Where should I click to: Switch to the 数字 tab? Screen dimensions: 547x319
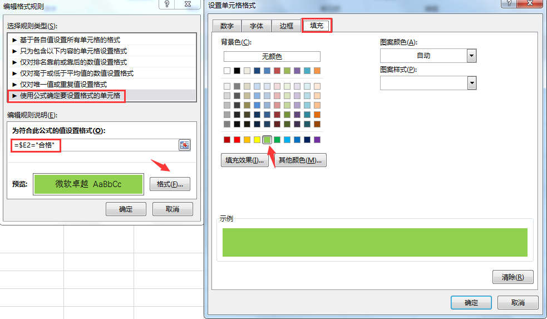[227, 26]
